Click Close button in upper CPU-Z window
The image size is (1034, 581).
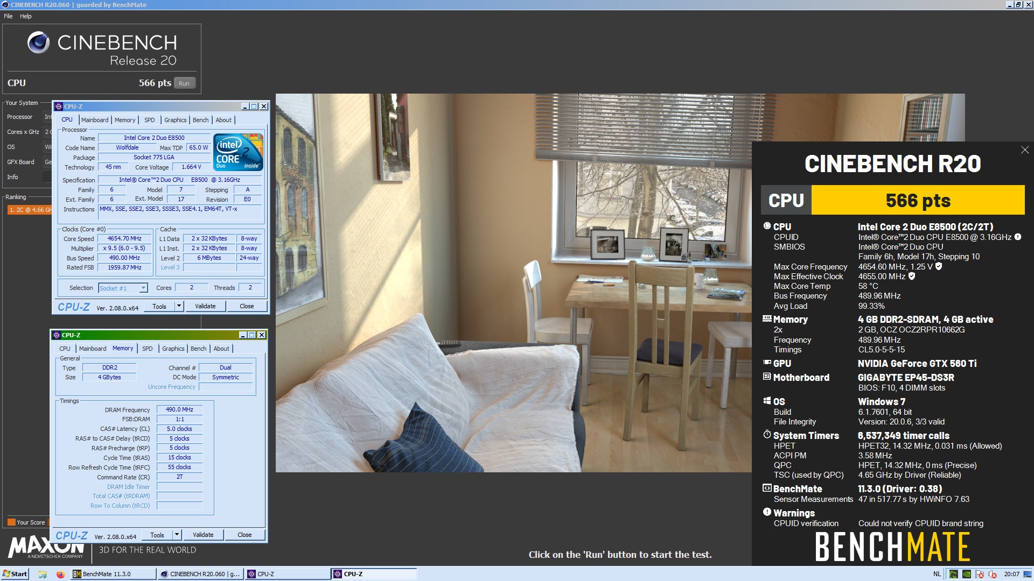point(247,306)
